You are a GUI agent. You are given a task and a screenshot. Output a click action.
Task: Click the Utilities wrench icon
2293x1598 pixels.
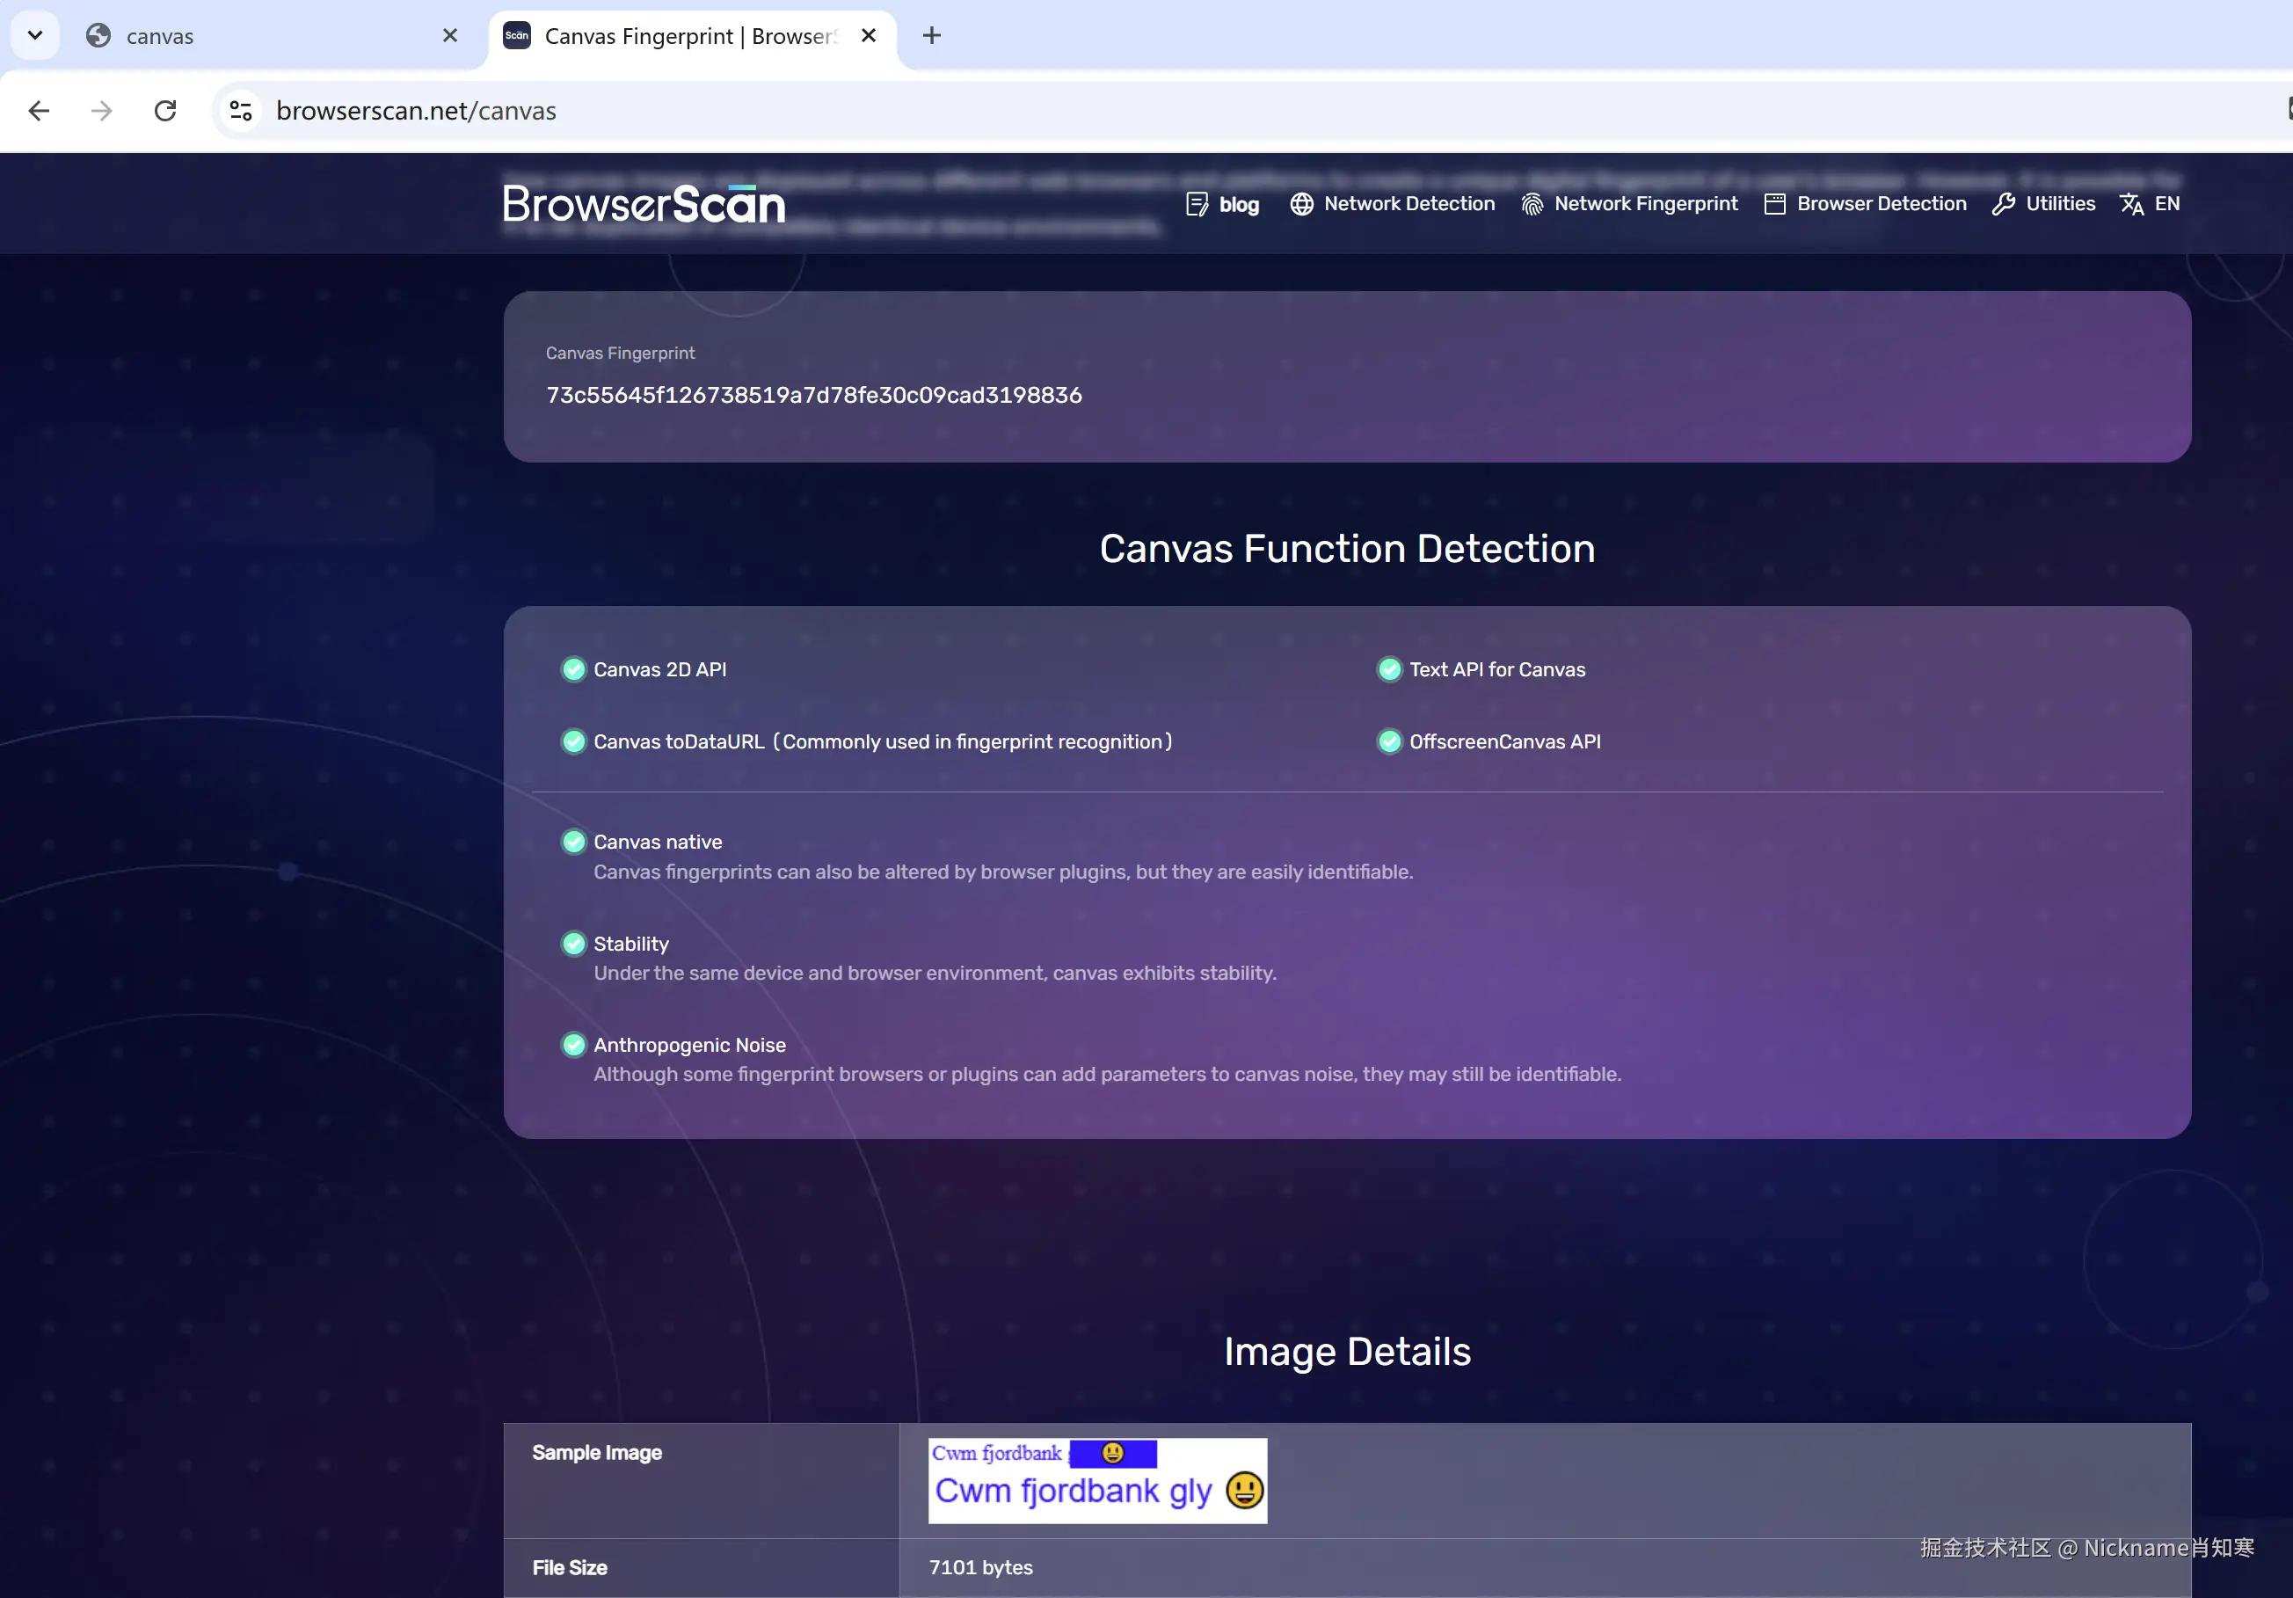tap(2002, 205)
